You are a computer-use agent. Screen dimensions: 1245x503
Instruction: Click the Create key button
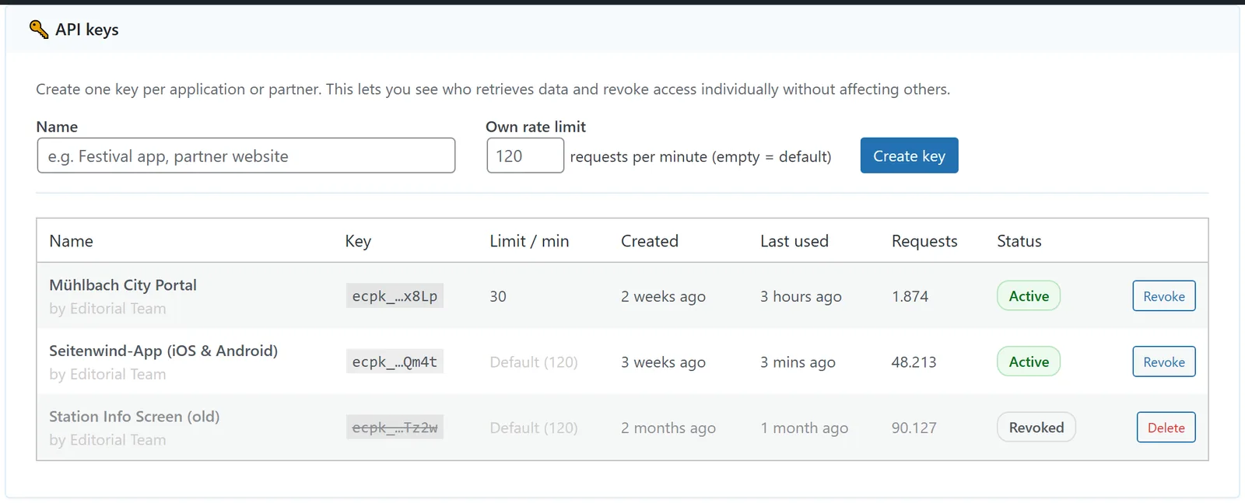909,155
